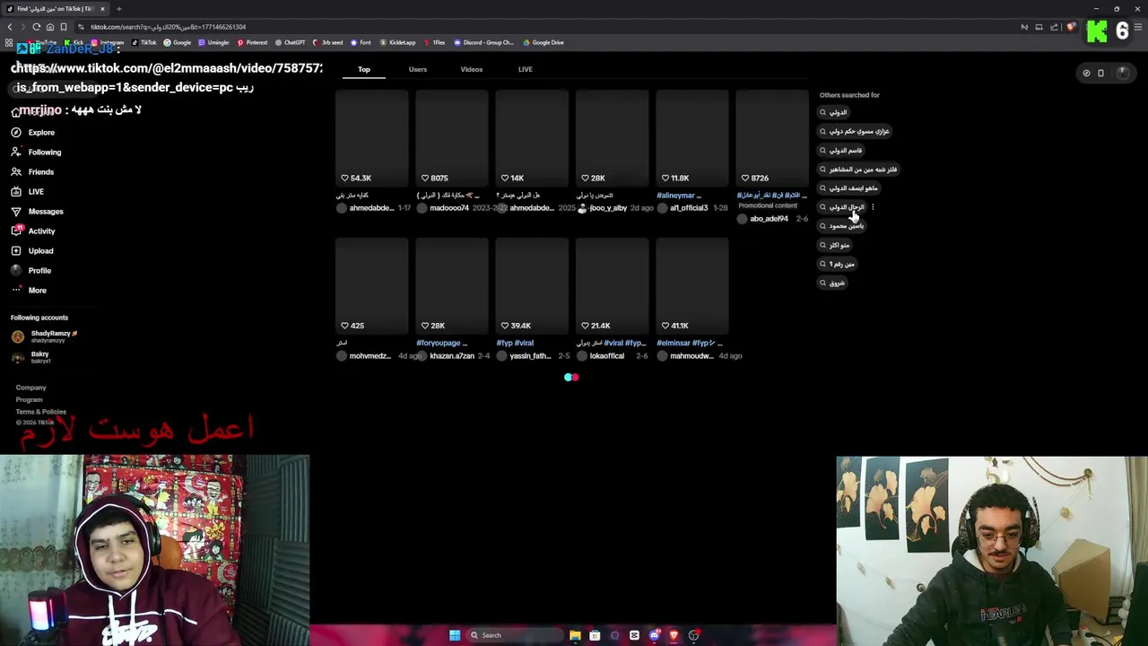
Task: Open Profile from the sidebar
Action: point(31,271)
